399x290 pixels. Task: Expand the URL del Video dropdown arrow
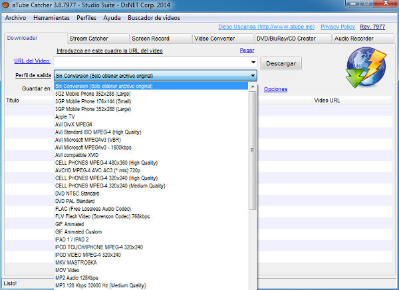(x=253, y=63)
